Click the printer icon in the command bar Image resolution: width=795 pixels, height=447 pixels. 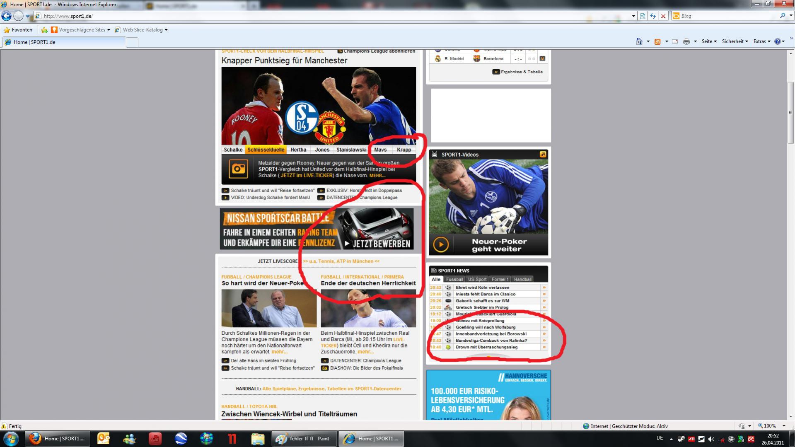click(686, 41)
